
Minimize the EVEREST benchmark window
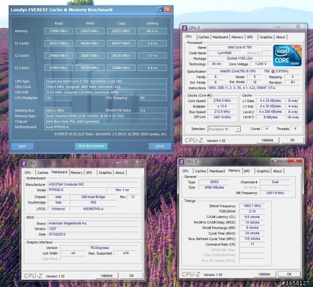tap(161, 10)
